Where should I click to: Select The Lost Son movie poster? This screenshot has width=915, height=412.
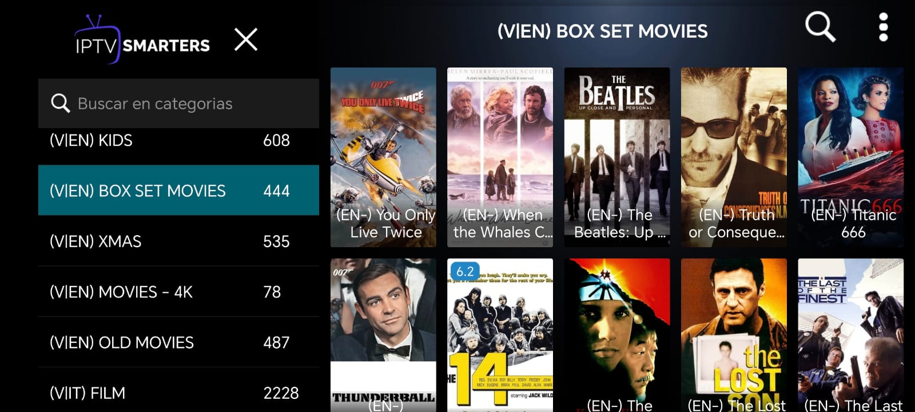(x=734, y=335)
